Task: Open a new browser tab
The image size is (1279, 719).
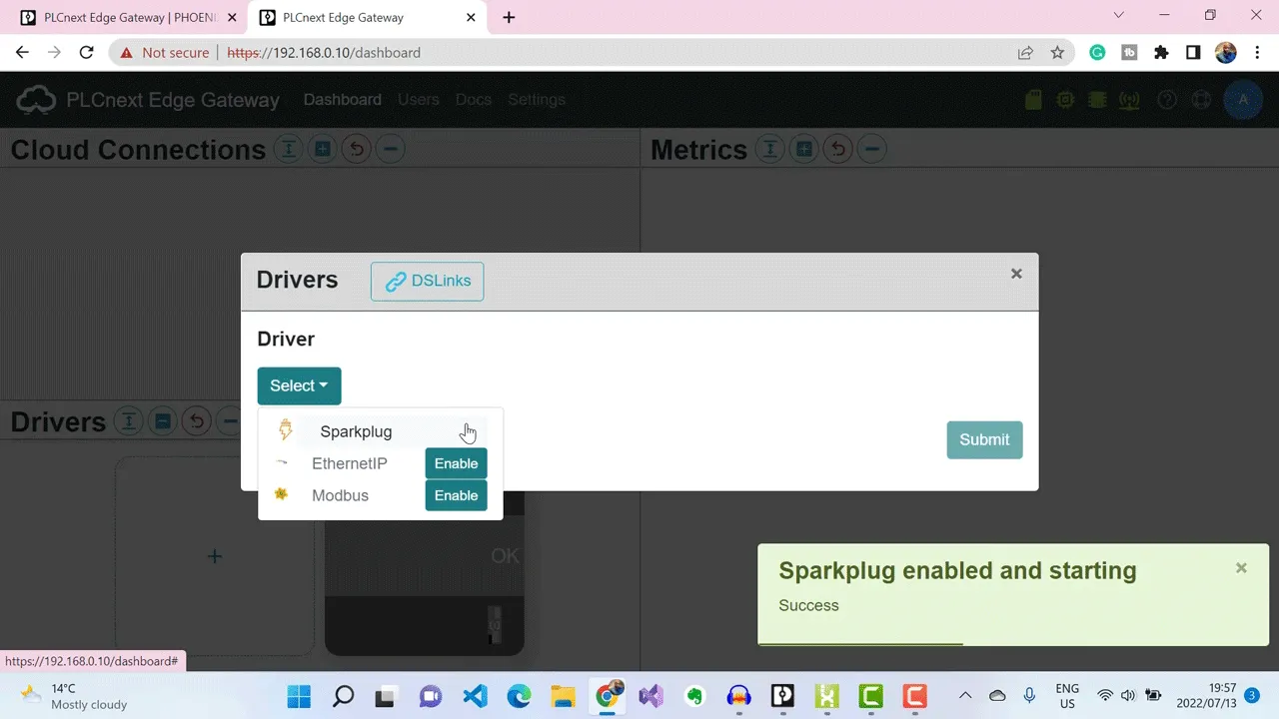Action: (x=509, y=17)
